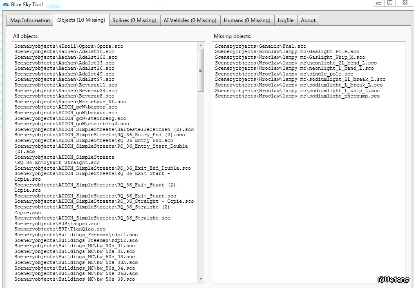The height and width of the screenshot is (288, 414).
Task: Select missing neonlight_2L_bend_L.sco entry
Action: coord(296,63)
